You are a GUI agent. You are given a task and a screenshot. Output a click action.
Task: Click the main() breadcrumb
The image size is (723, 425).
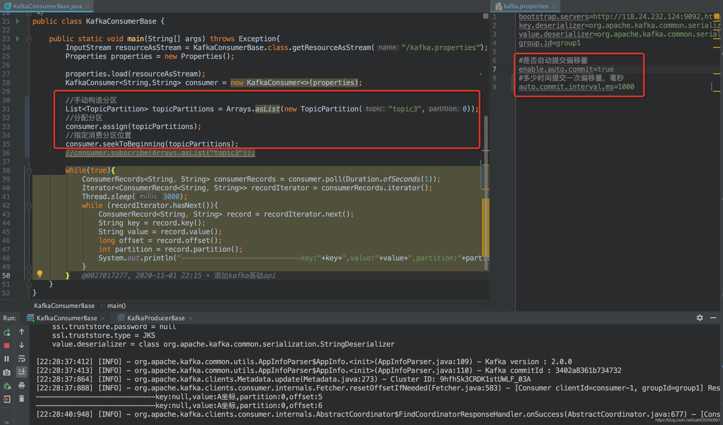tap(117, 306)
